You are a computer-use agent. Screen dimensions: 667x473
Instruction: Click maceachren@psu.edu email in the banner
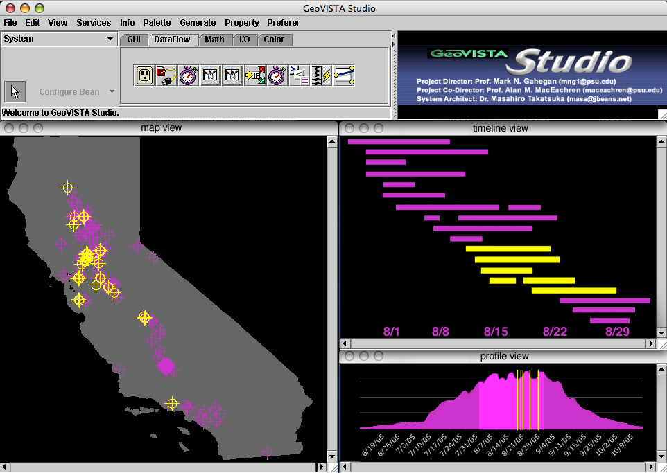click(623, 90)
